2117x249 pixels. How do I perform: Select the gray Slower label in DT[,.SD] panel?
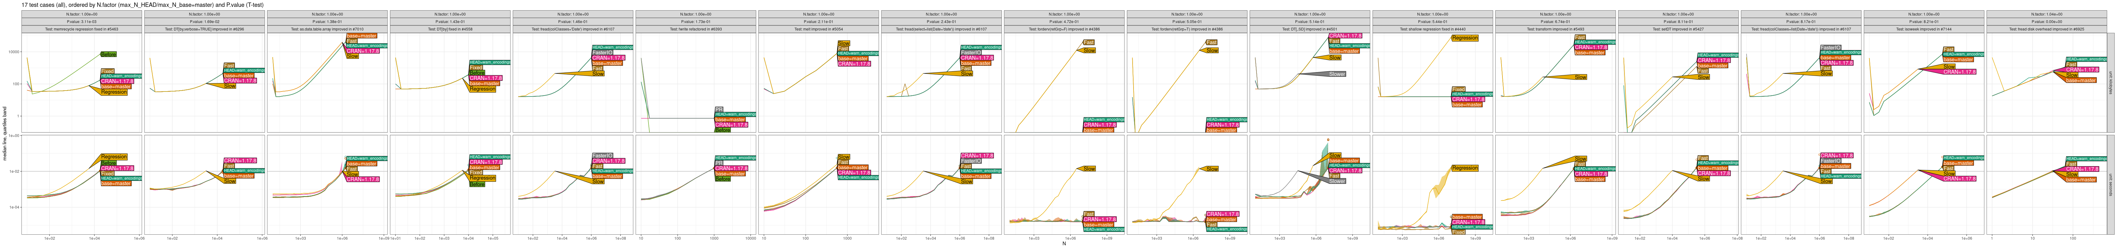point(1337,74)
